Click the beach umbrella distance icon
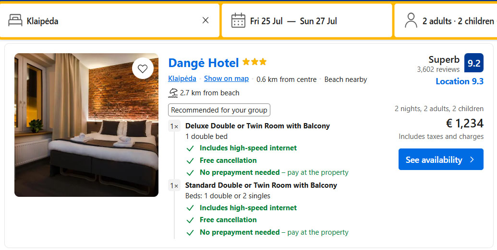This screenshot has height=250, width=497. pyautogui.click(x=173, y=93)
